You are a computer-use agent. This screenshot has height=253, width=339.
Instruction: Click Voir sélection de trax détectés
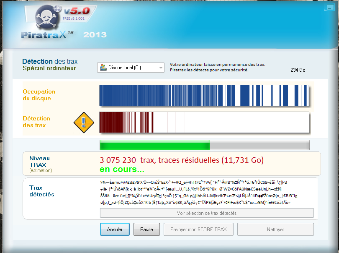207,213
